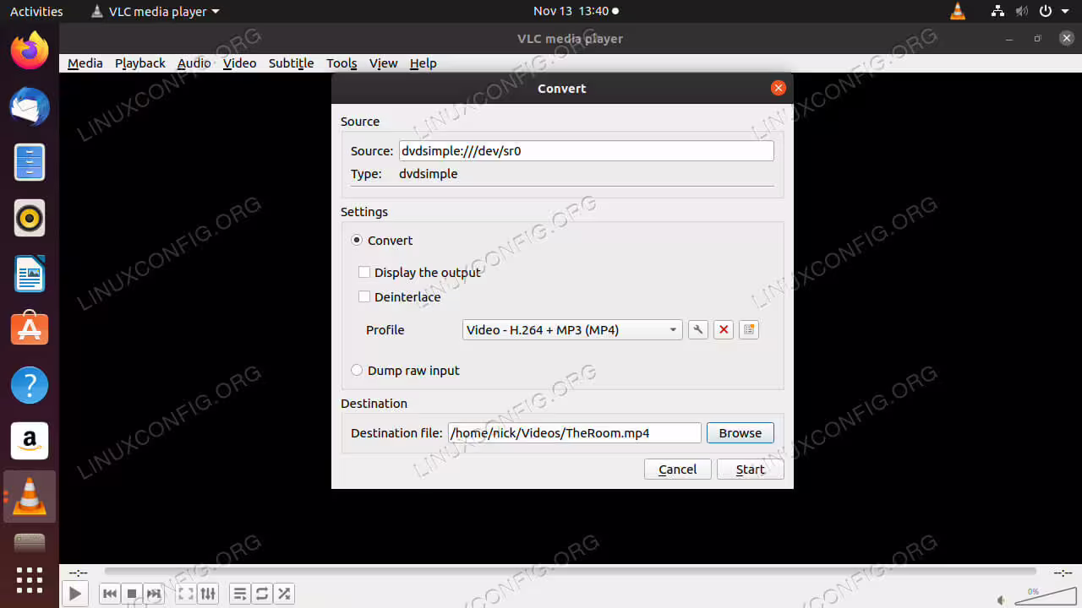The width and height of the screenshot is (1082, 608).
Task: Toggle fullscreen video icon
Action: point(186,594)
